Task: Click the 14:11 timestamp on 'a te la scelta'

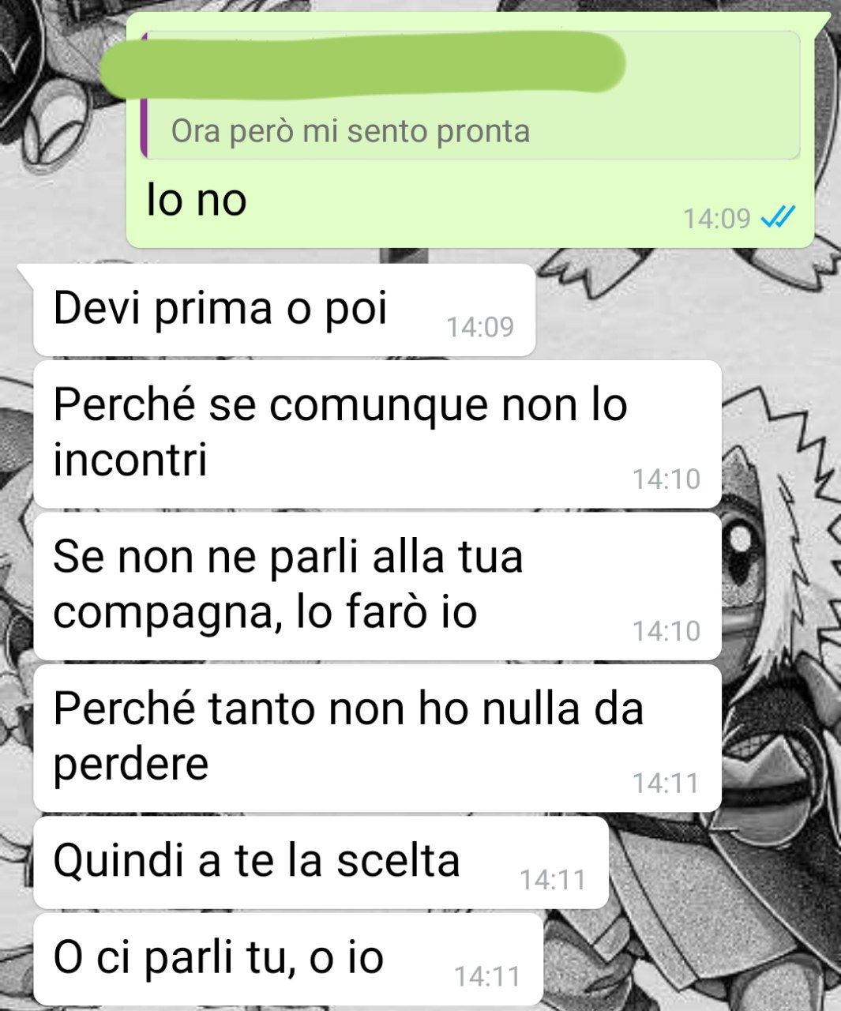Action: tap(553, 879)
